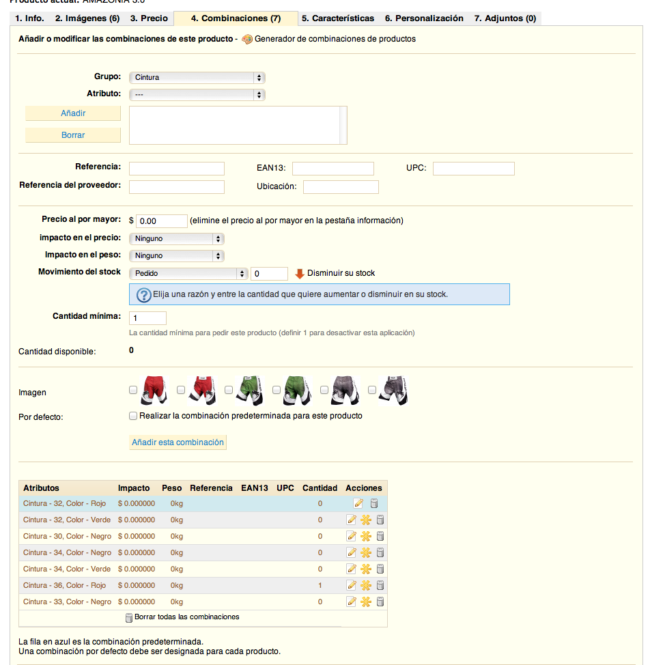This screenshot has height=665, width=650.
Task: Click the Ubicación input field
Action: pyautogui.click(x=341, y=187)
